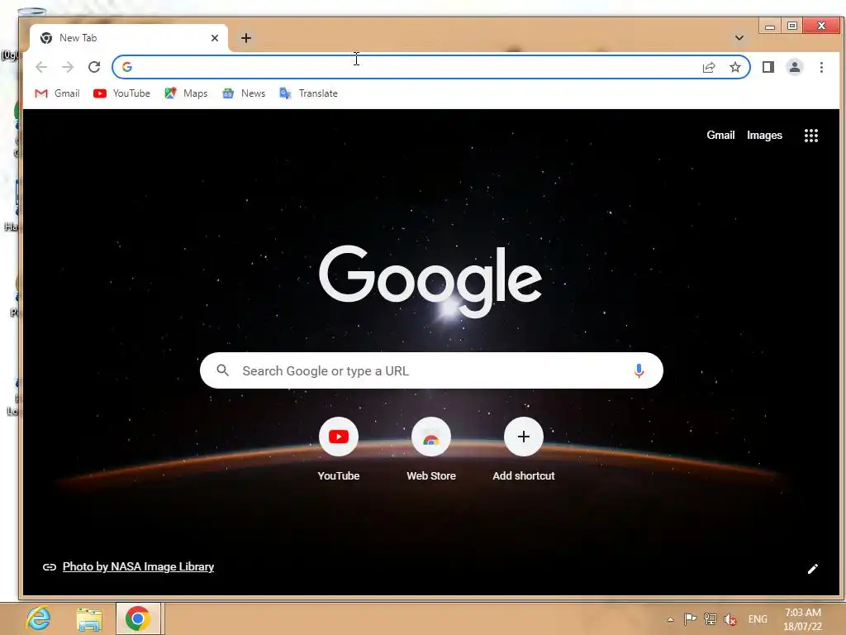
Task: Click the ENG language indicator
Action: [758, 619]
